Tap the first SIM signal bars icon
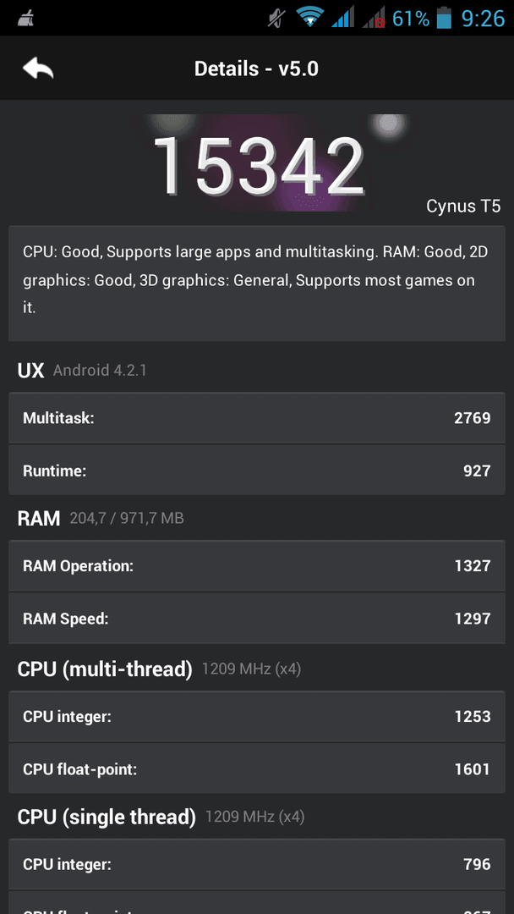 [x=343, y=18]
